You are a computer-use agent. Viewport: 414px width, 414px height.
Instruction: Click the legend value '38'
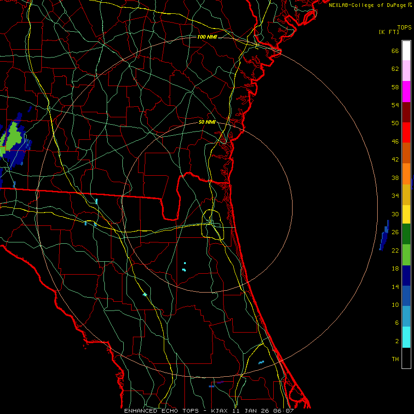[395, 178]
